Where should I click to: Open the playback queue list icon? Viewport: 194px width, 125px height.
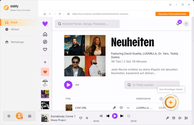click(x=174, y=118)
